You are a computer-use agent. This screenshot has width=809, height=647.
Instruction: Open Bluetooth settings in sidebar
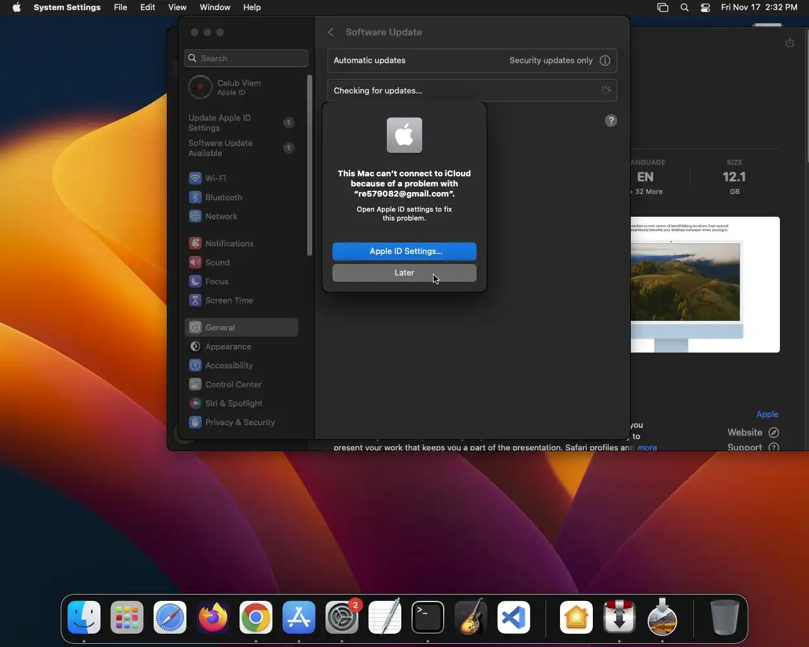click(x=241, y=197)
